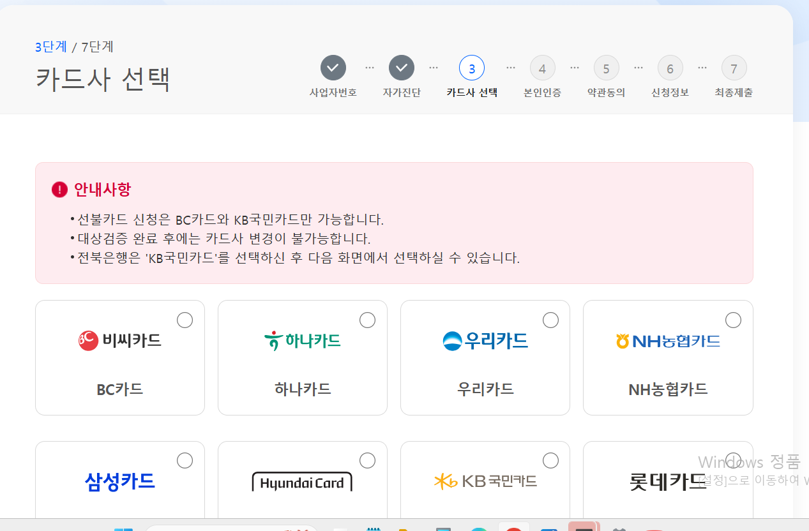Go to the 약관동의 step label

606,93
